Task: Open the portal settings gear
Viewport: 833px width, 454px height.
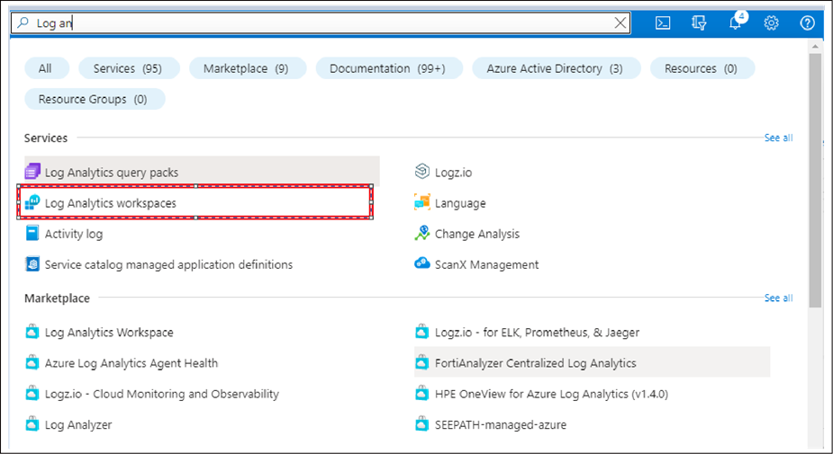Action: click(x=772, y=22)
